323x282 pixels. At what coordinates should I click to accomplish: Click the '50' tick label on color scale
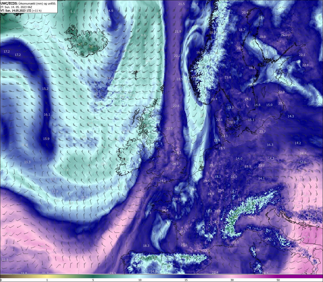point(278,280)
